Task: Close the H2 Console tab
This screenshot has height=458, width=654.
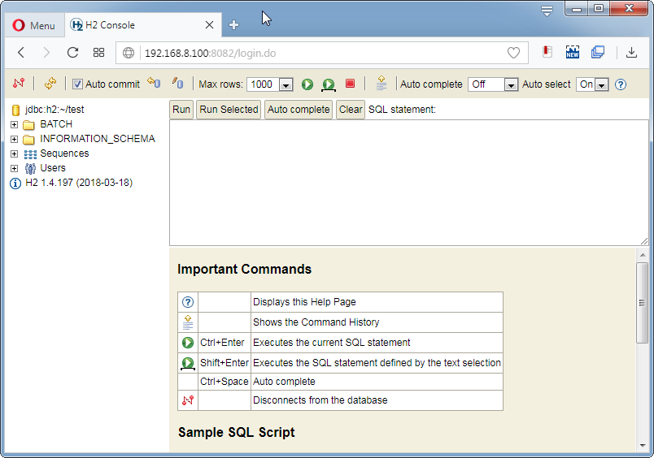Action: click(x=209, y=25)
